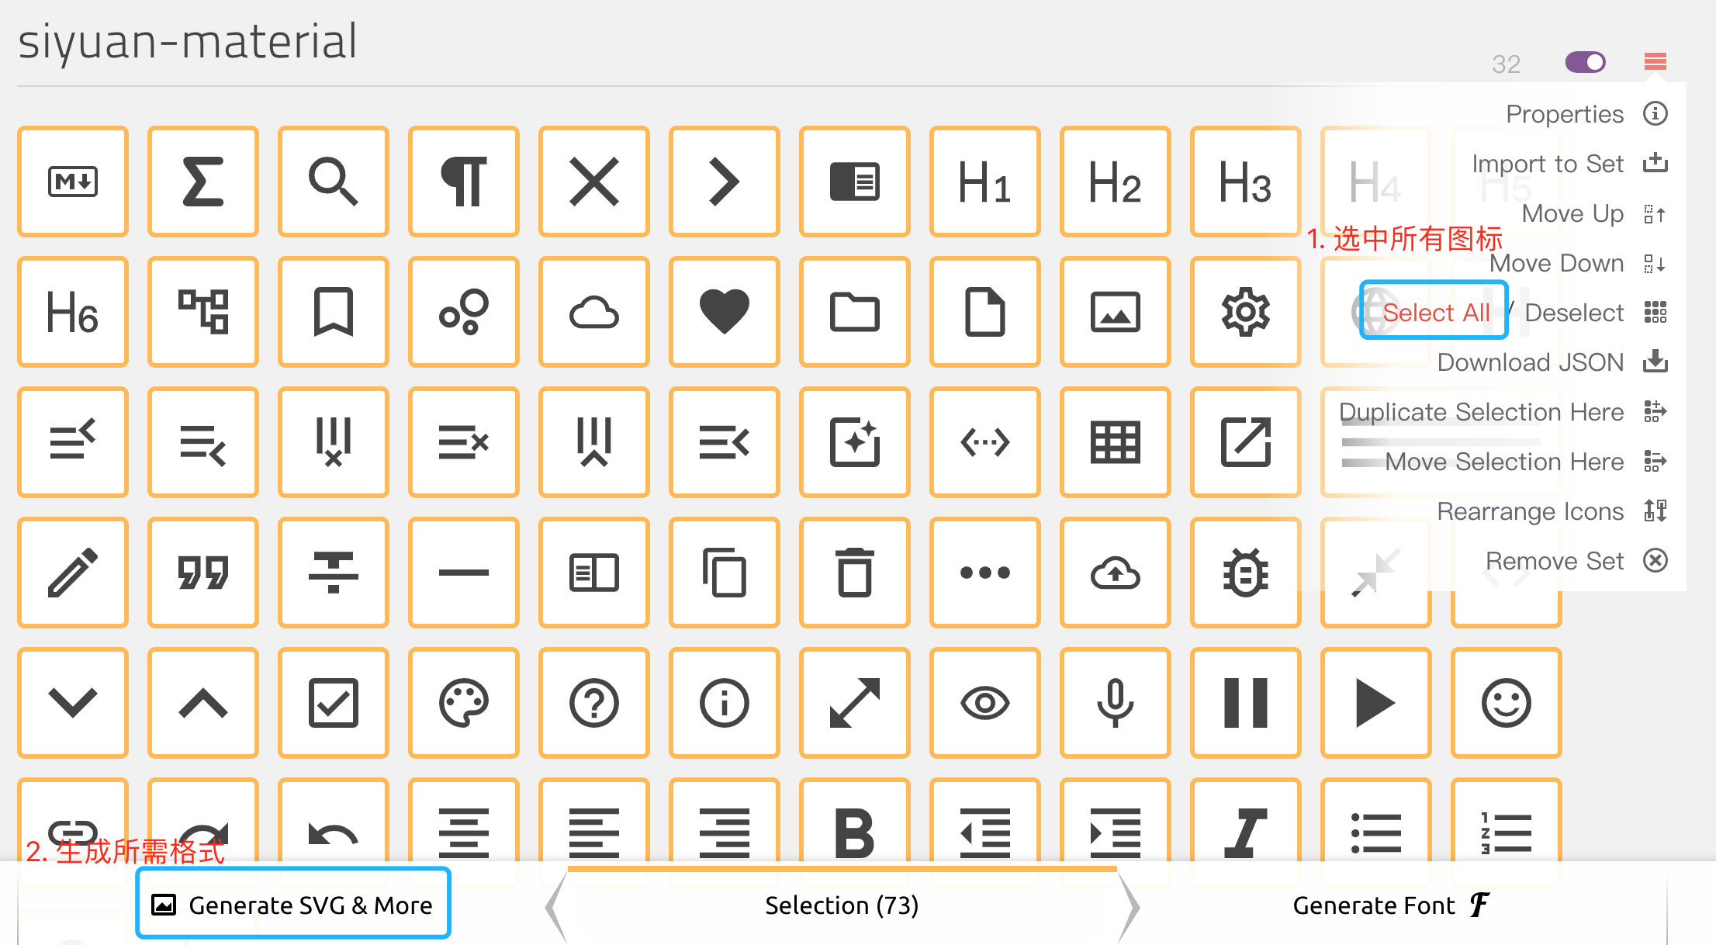
Task: Choose Select All in the menu
Action: 1435,313
